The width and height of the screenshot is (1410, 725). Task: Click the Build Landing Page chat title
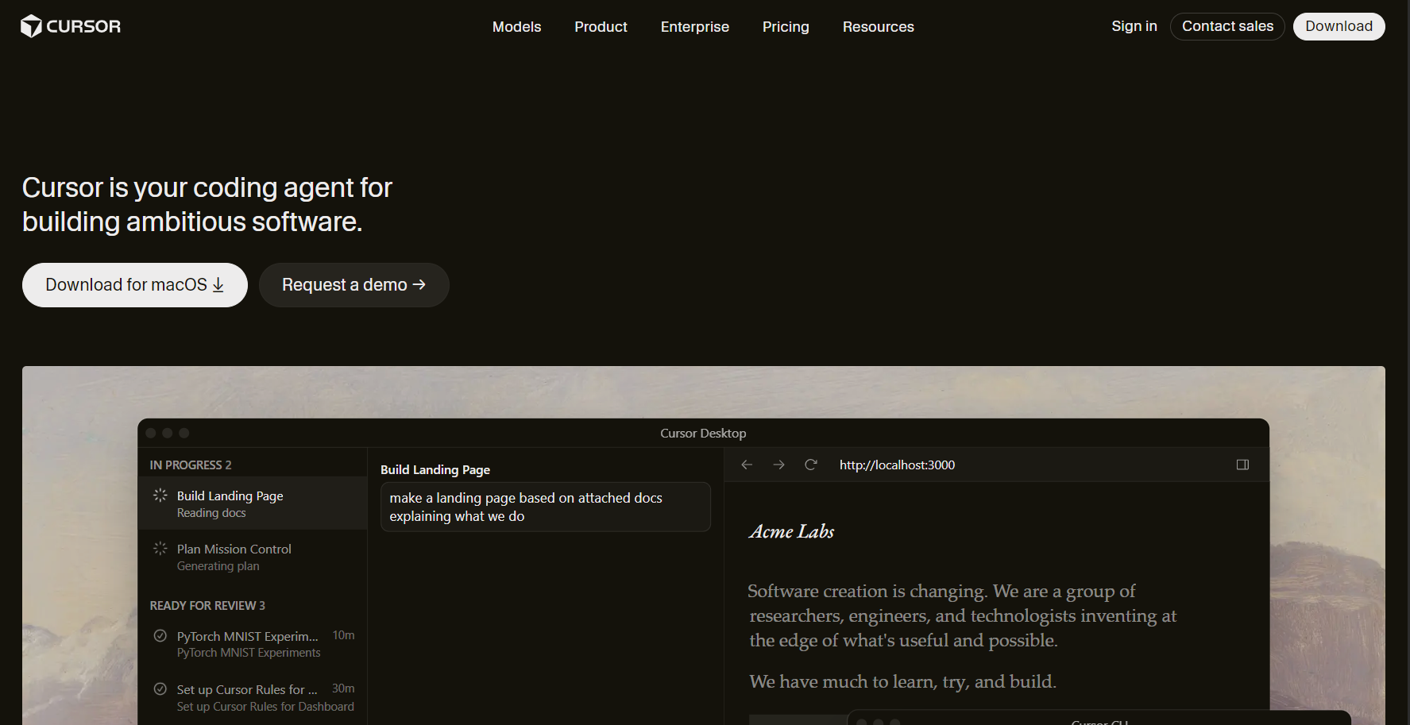[435, 469]
